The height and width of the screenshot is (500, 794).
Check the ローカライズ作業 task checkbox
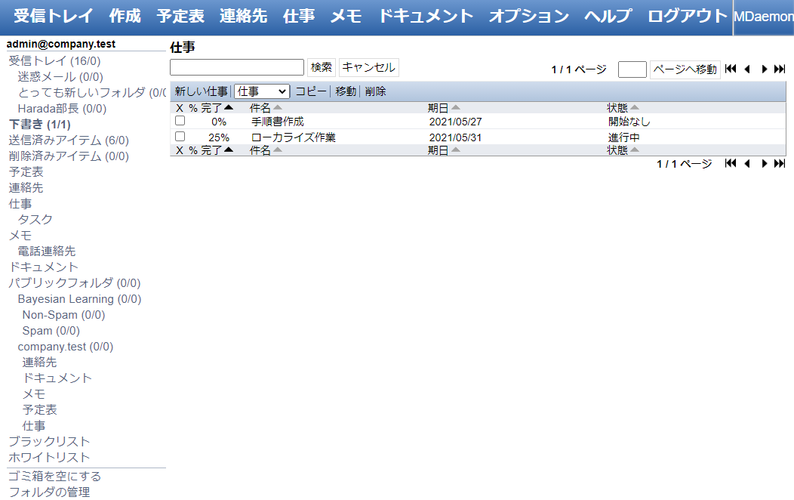pos(180,137)
